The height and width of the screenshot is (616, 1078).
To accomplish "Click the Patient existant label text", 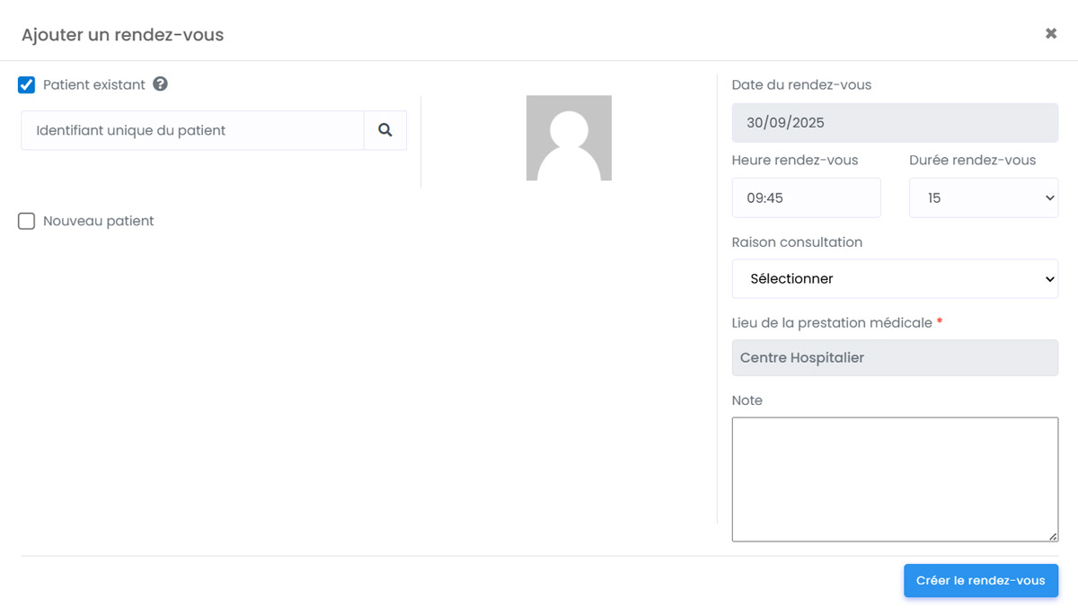I will [x=94, y=85].
